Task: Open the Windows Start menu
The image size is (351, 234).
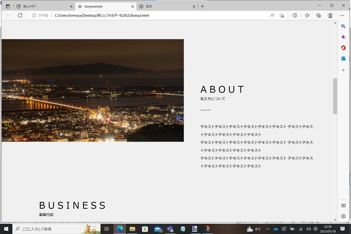Action: [6, 229]
